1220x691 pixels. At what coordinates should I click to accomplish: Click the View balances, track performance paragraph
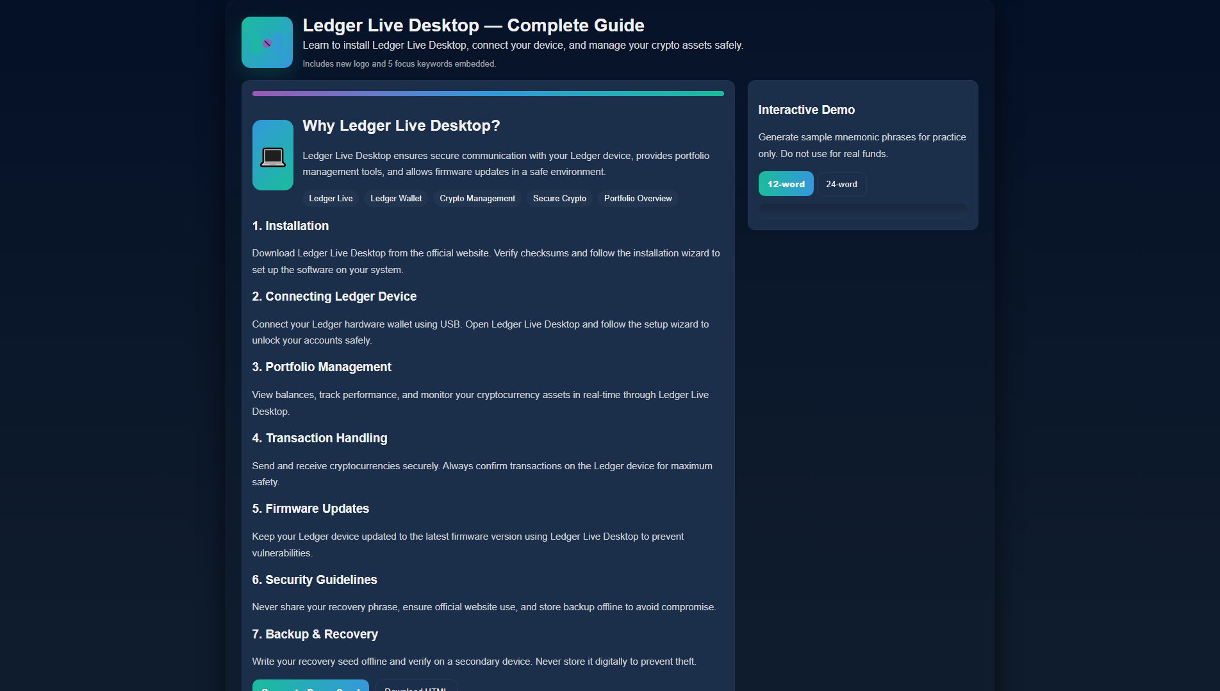pyautogui.click(x=481, y=403)
